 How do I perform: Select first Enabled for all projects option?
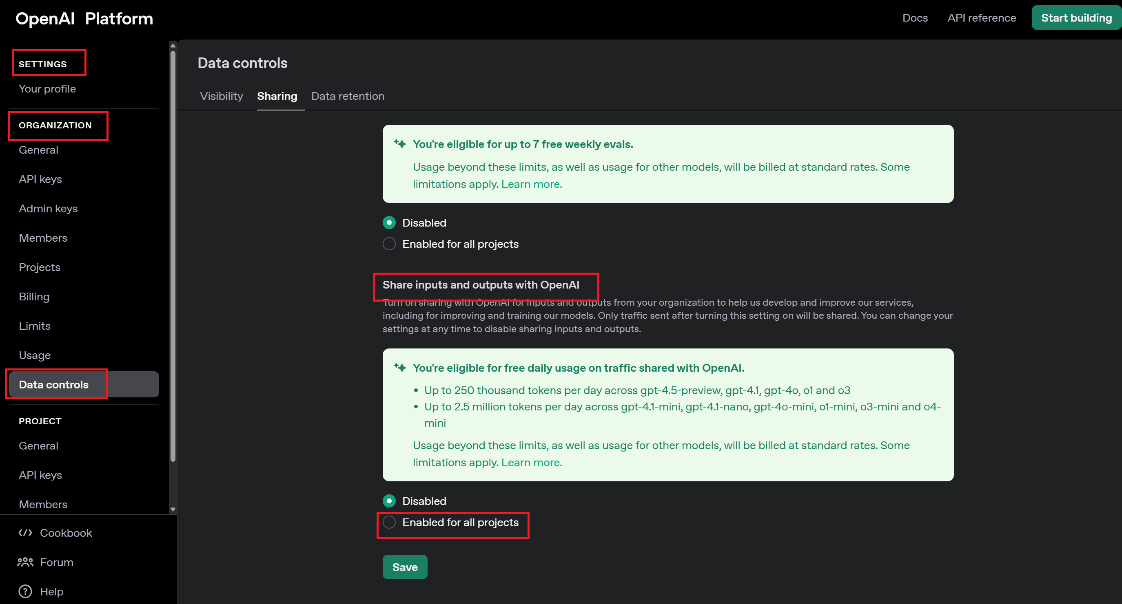(x=389, y=244)
